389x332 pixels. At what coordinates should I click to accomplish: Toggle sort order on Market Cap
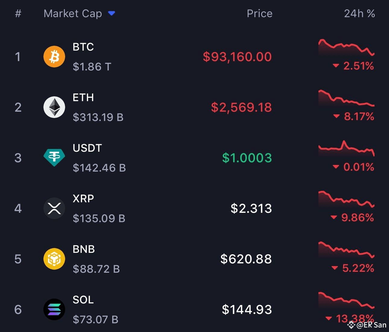click(x=73, y=13)
